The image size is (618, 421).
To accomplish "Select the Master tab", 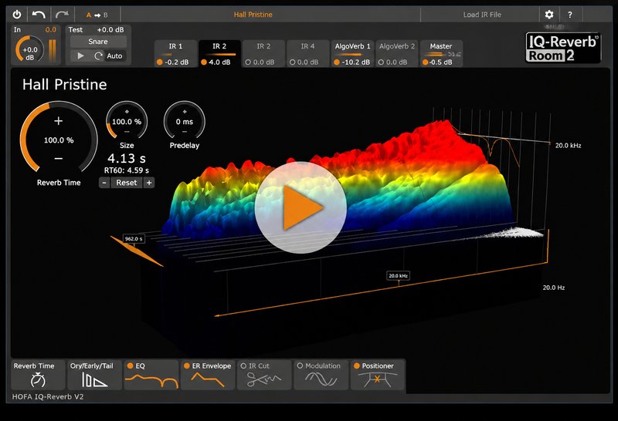I will 441,53.
